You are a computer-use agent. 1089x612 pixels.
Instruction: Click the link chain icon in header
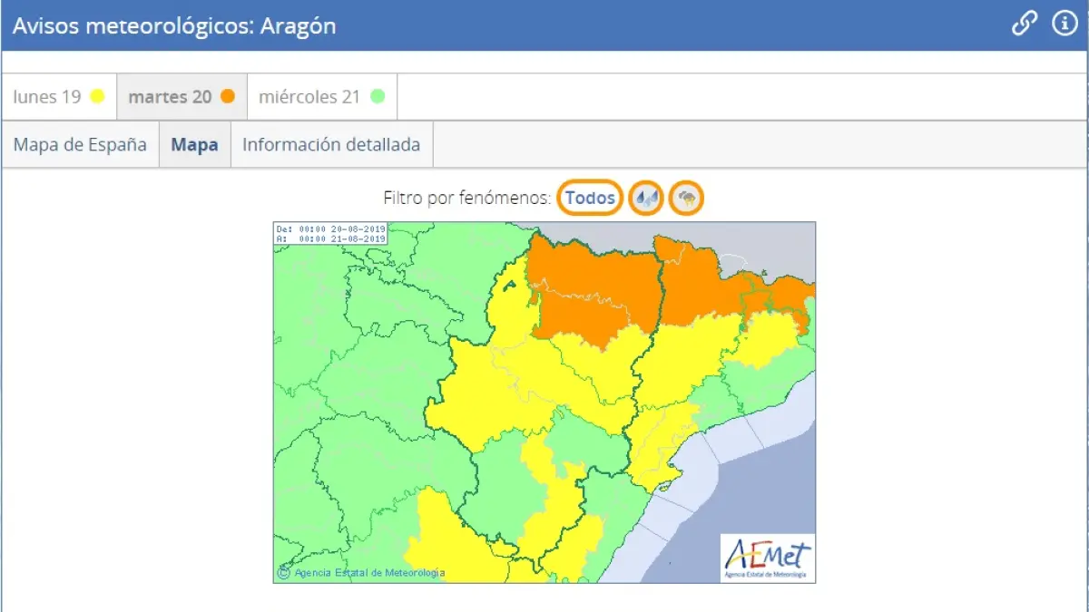click(1025, 24)
